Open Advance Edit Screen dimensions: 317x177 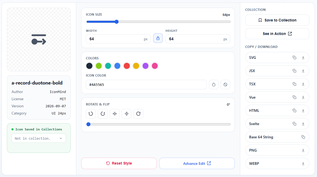coord(197,163)
